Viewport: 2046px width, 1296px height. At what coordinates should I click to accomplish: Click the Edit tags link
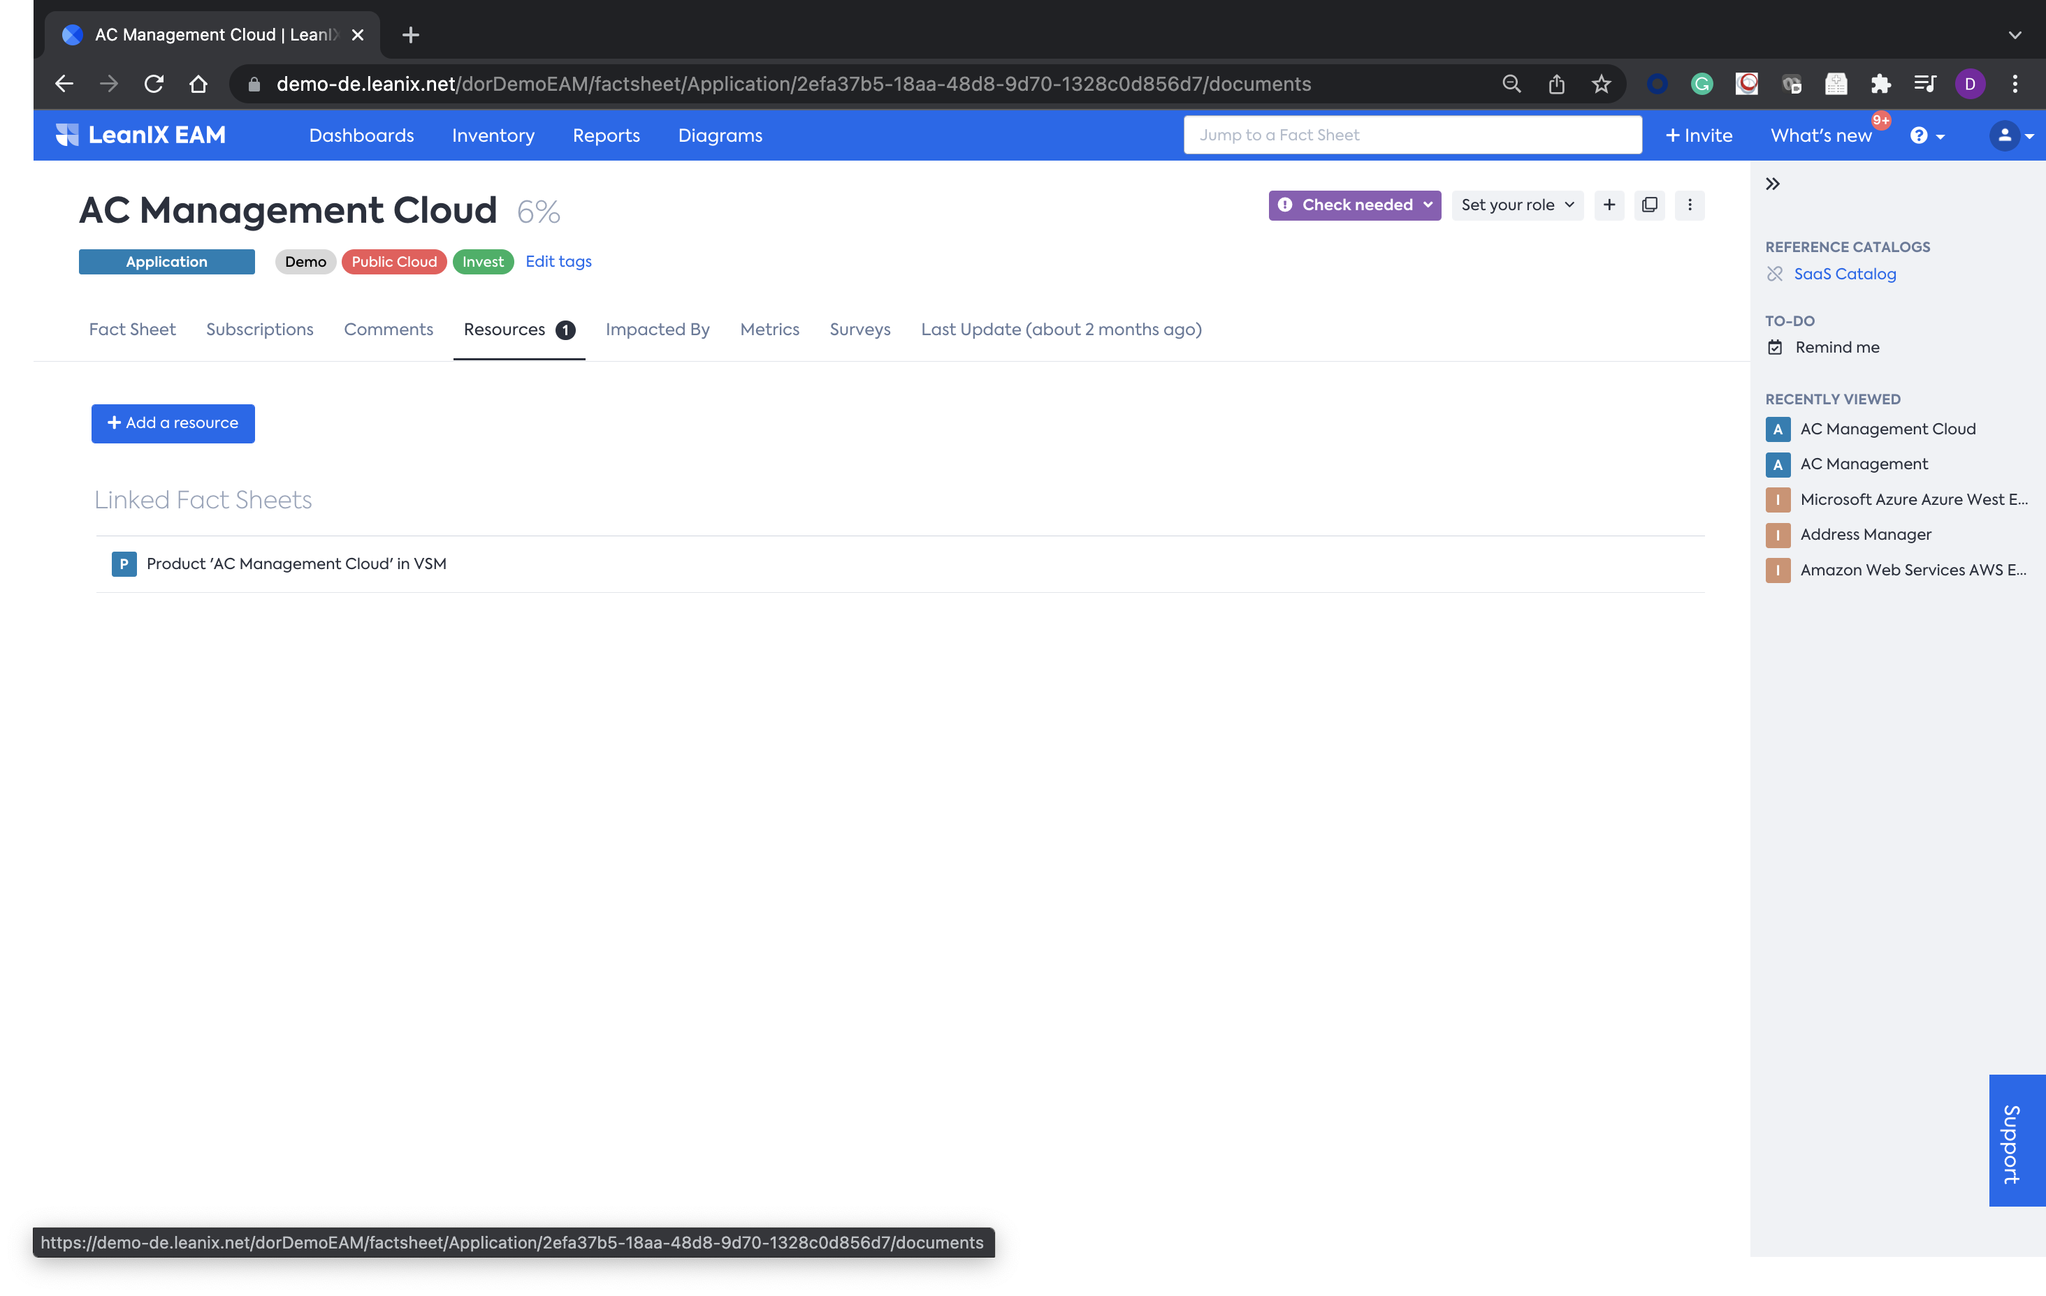pyautogui.click(x=558, y=262)
